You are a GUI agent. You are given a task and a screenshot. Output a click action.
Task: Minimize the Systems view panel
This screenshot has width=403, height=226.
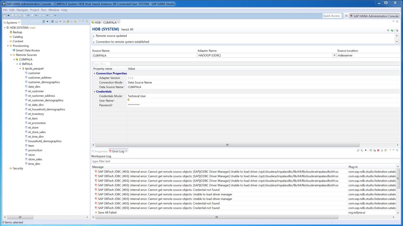[x=83, y=22]
